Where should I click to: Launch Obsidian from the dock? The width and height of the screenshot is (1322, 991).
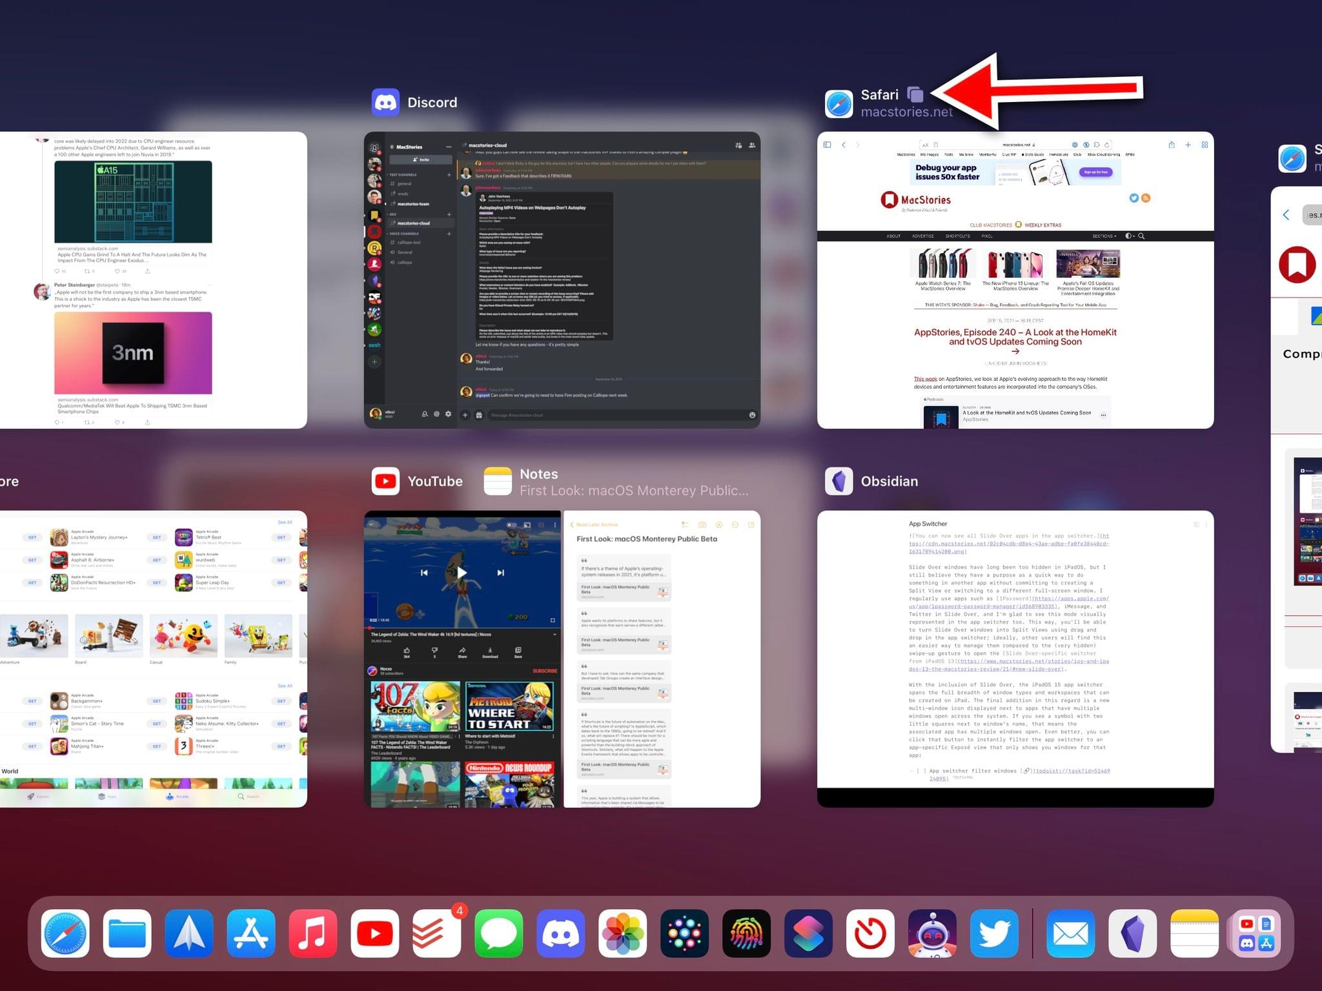pos(1132,933)
